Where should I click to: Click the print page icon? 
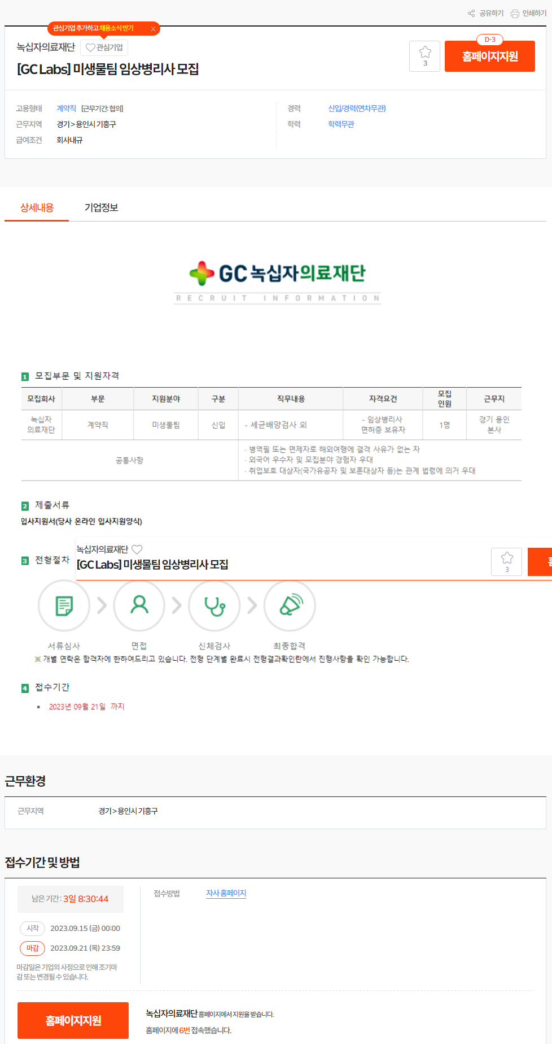[515, 14]
